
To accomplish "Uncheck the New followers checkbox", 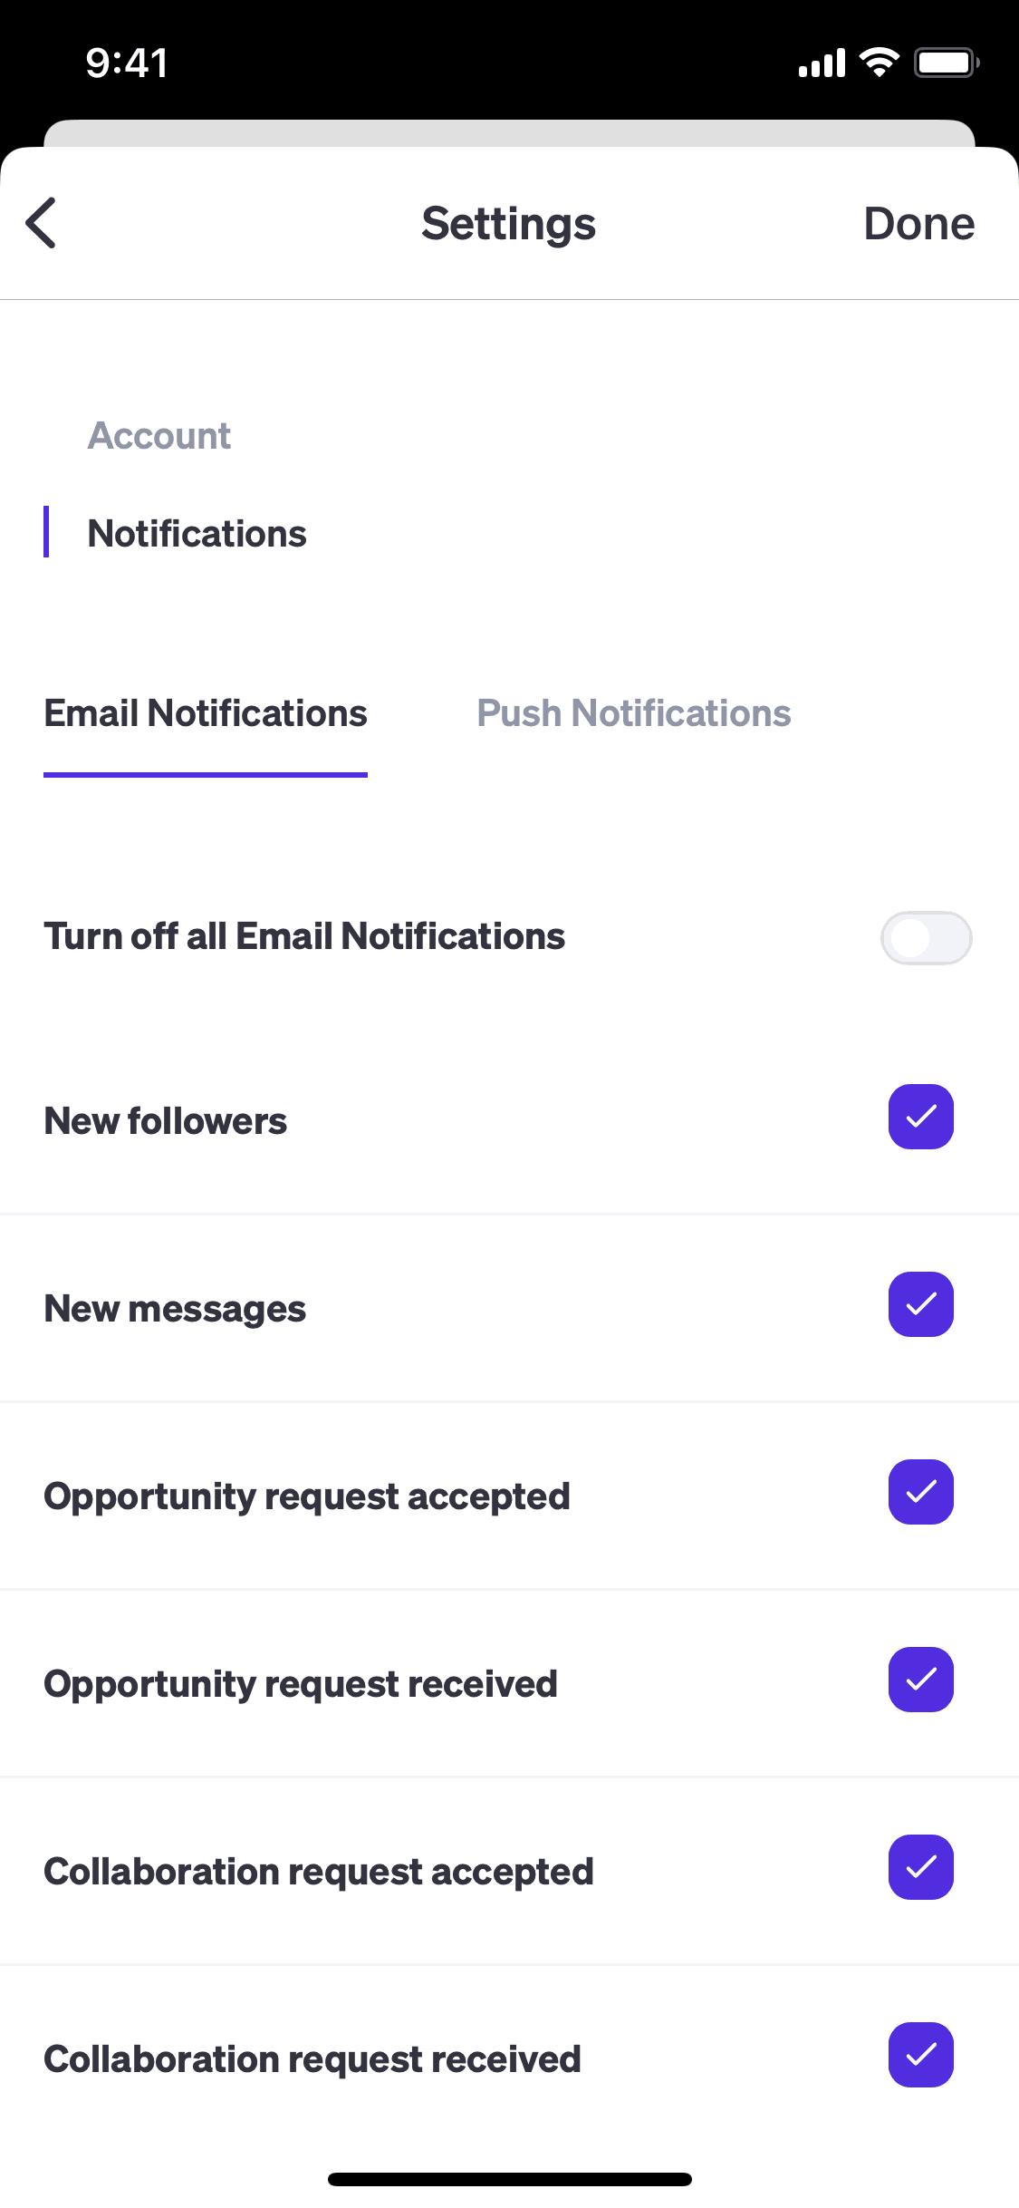I will click(x=921, y=1117).
